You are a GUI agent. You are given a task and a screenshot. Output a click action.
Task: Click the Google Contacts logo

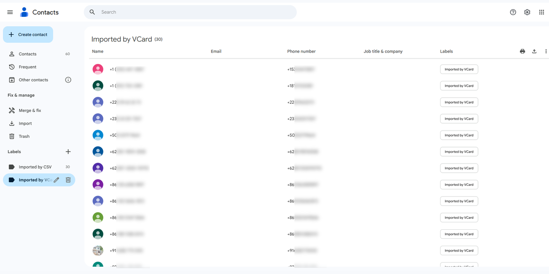pos(24,12)
